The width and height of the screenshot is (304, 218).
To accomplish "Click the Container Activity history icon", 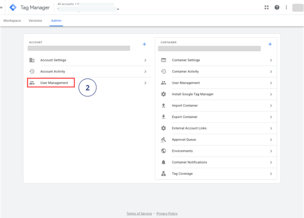I will point(163,71).
